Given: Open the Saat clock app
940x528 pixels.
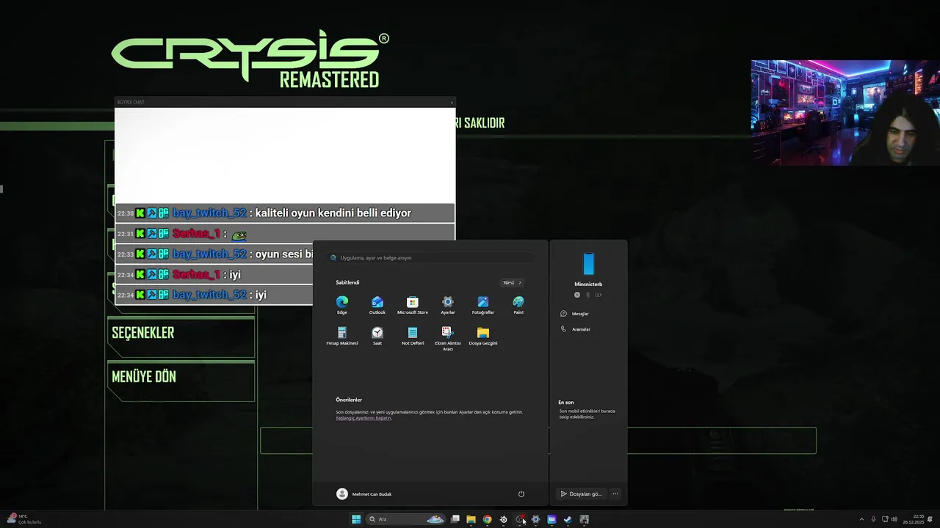Looking at the screenshot, I should point(377,337).
